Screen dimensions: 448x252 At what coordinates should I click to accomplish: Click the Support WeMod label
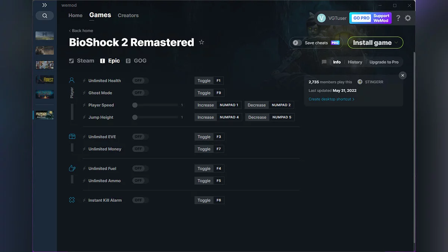[x=381, y=18]
